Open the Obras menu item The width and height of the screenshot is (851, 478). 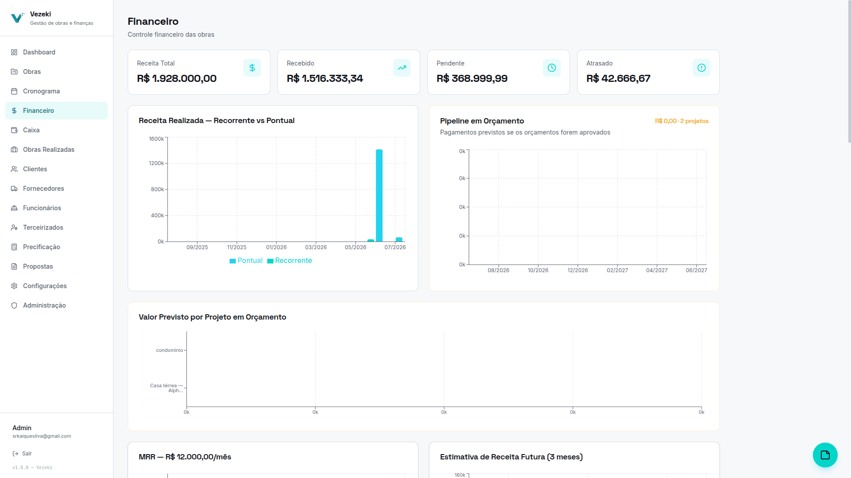pyautogui.click(x=56, y=72)
